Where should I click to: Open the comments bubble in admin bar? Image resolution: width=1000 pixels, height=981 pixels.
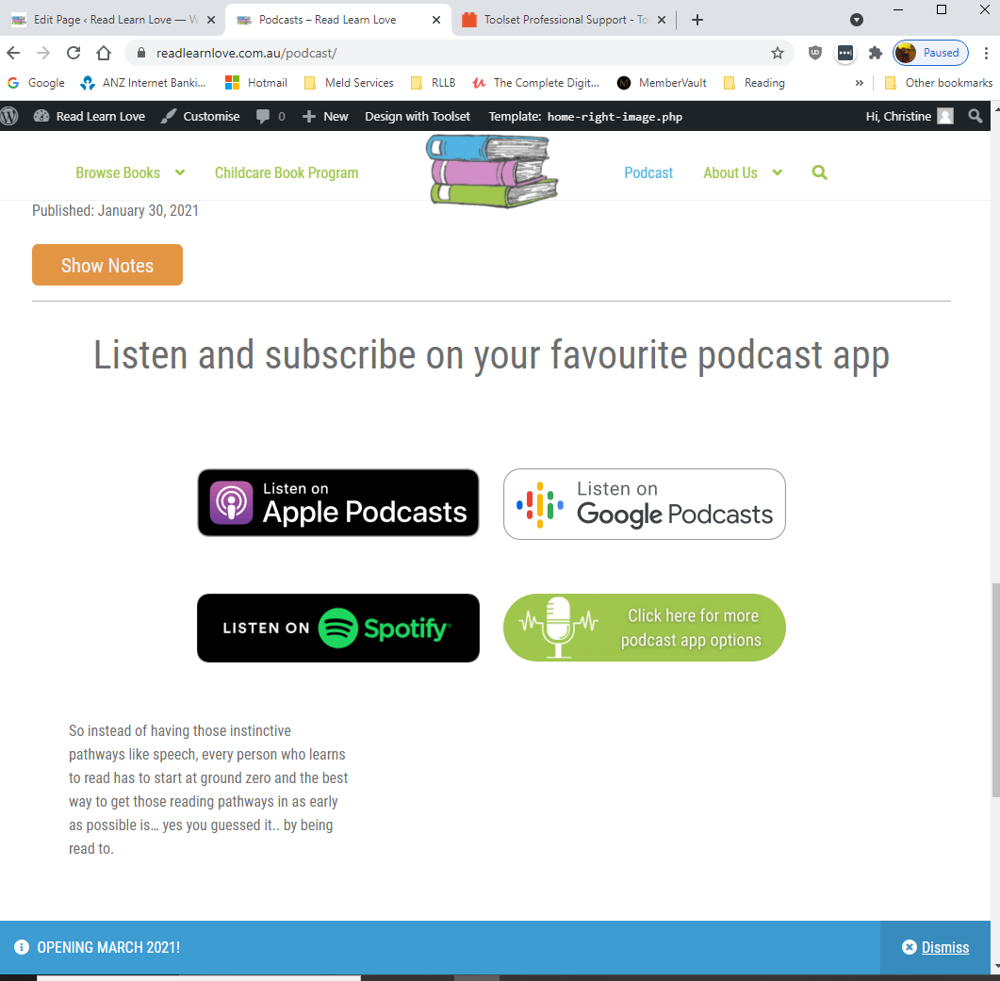click(263, 116)
